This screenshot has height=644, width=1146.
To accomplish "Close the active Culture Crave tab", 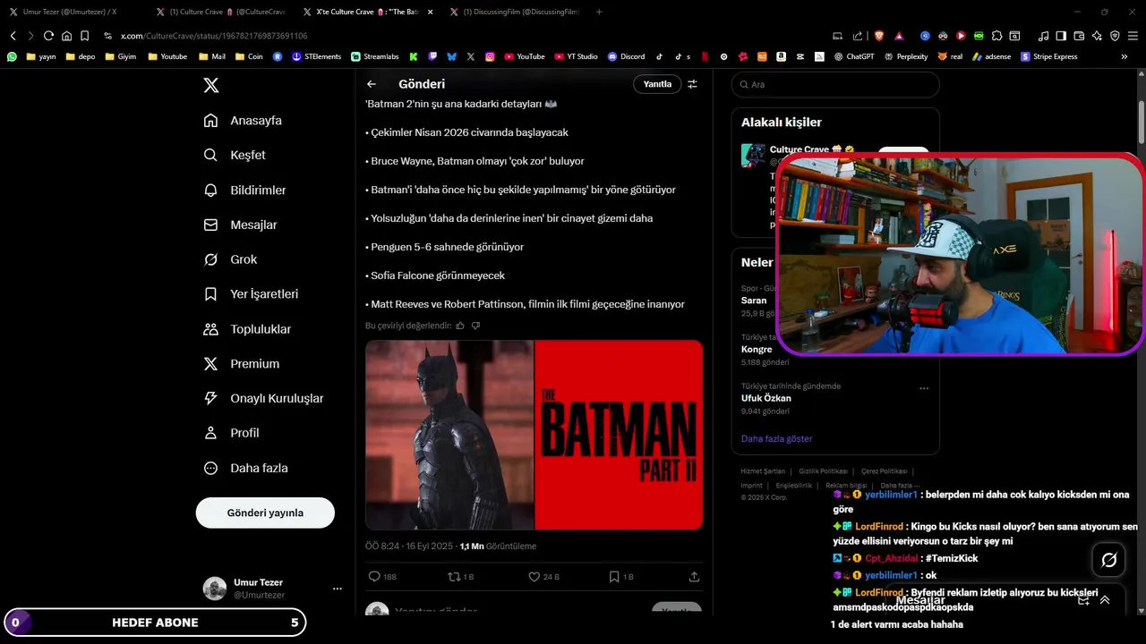I will pos(431,12).
